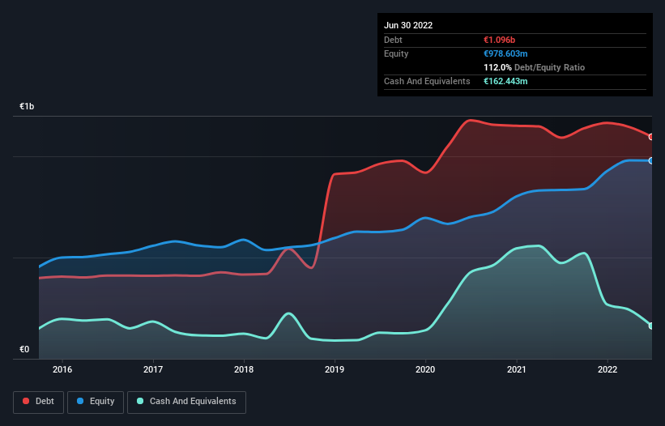Click the Equity row label in tooltip
This screenshot has height=426, width=665.
396,53
